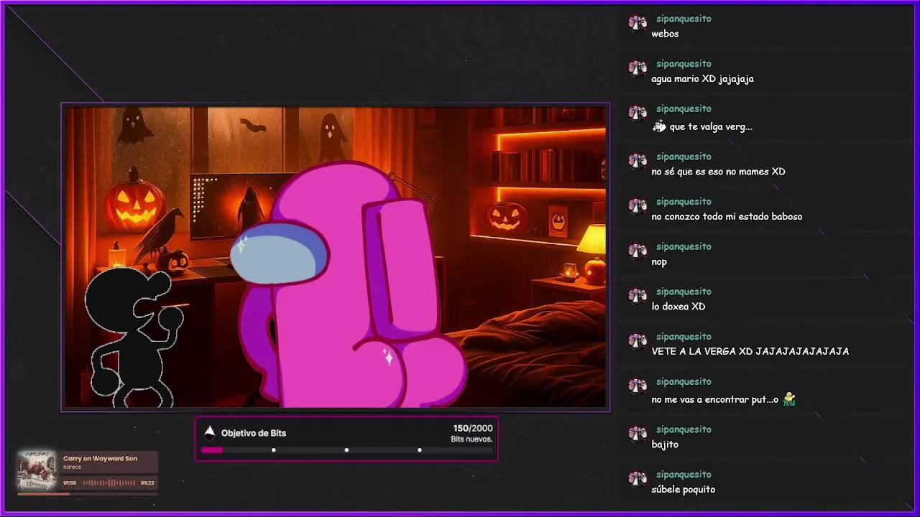This screenshot has height=517, width=920.
Task: Open sipanquesito's name above 'webos'
Action: (x=684, y=19)
